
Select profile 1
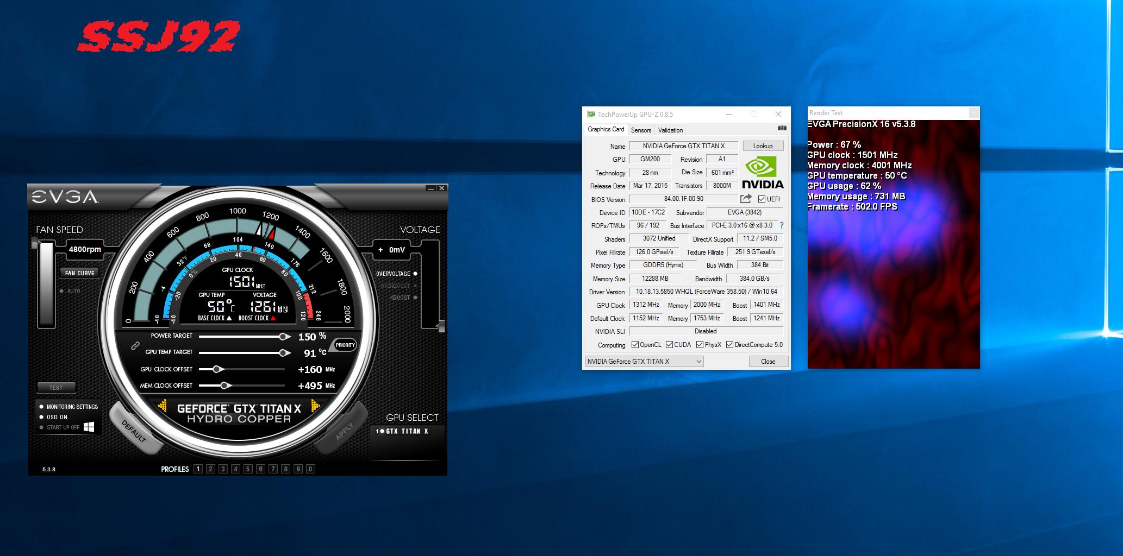pyautogui.click(x=198, y=469)
